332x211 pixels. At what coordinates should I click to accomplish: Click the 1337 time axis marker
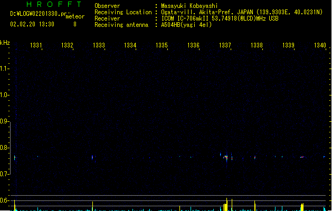coord(225,45)
